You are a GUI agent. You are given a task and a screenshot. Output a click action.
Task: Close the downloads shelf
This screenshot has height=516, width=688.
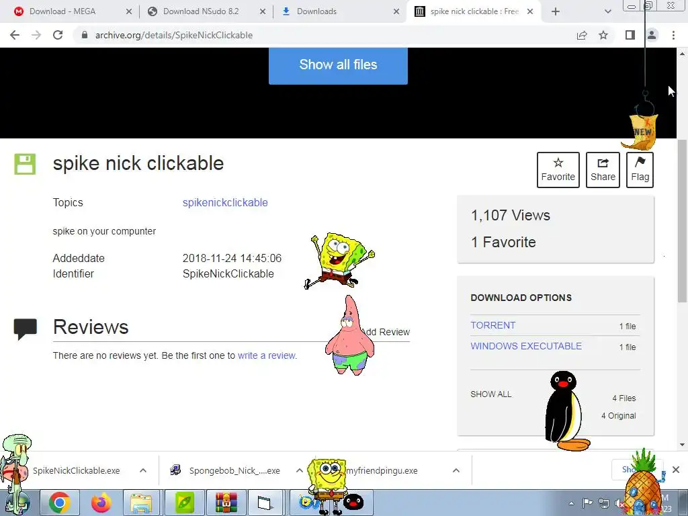pyautogui.click(x=676, y=470)
